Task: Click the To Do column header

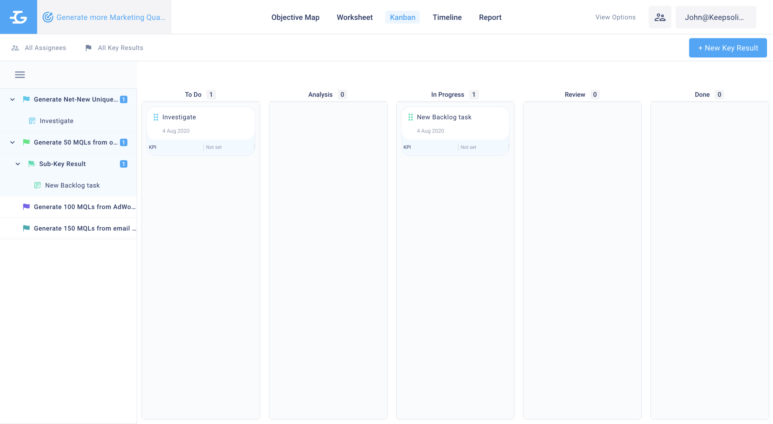Action: click(193, 94)
